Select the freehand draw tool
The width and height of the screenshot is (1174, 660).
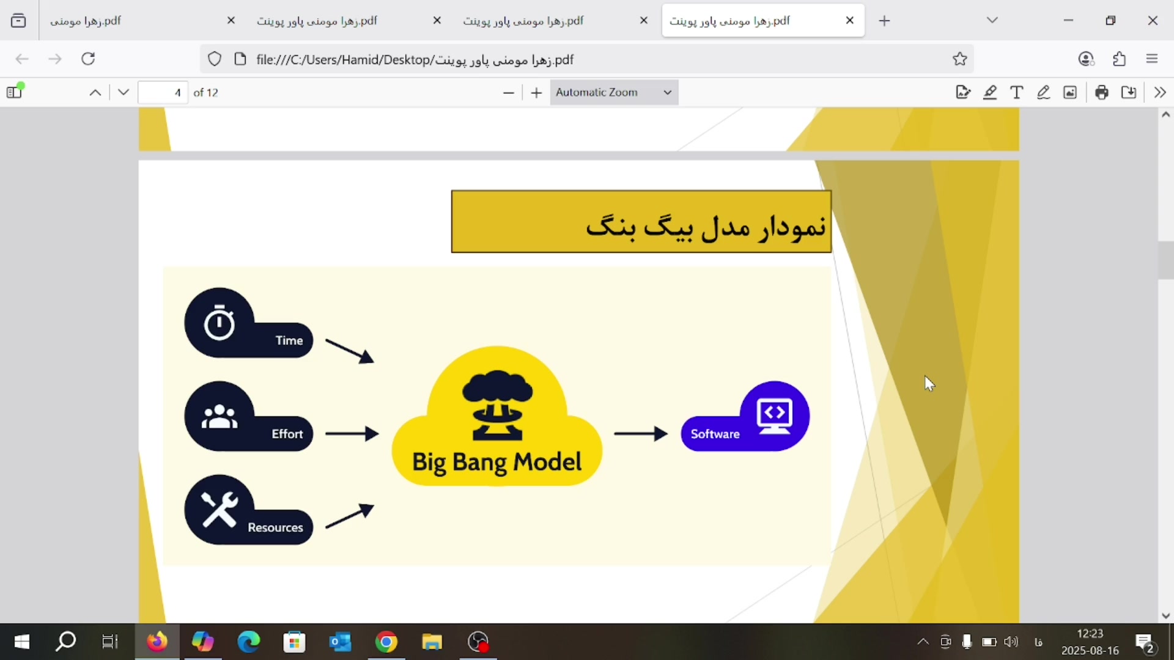pyautogui.click(x=1043, y=92)
